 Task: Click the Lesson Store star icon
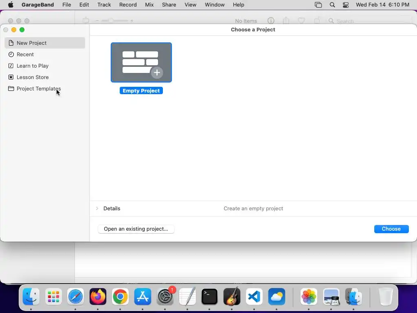(x=11, y=77)
